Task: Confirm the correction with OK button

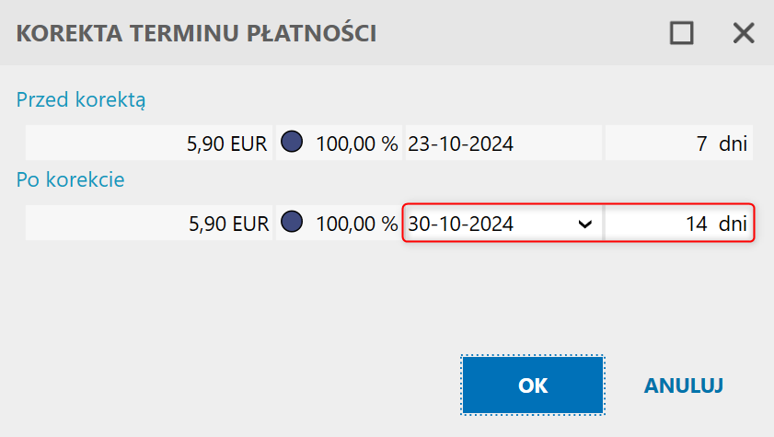Action: click(x=533, y=385)
